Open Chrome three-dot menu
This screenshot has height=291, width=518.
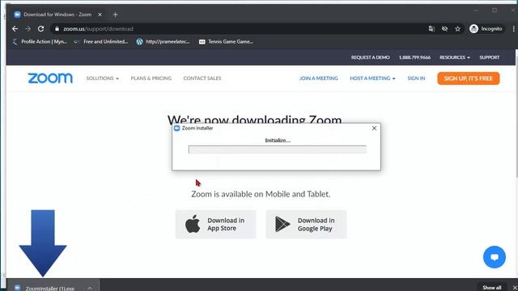(513, 29)
